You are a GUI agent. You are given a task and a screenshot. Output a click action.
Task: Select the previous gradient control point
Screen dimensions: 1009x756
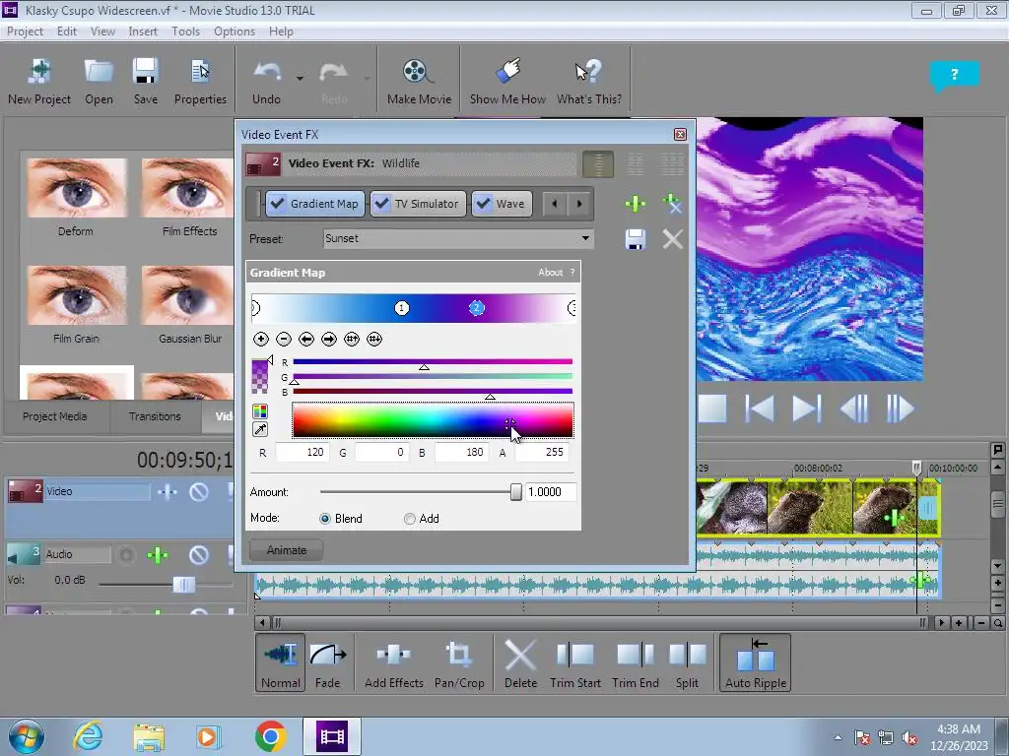[x=306, y=339]
